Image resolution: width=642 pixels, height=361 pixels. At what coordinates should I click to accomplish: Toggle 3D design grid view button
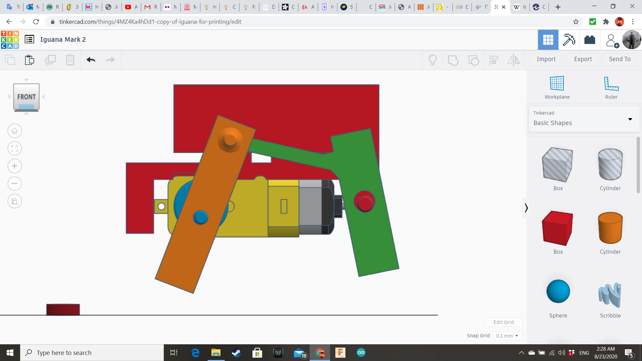[548, 40]
